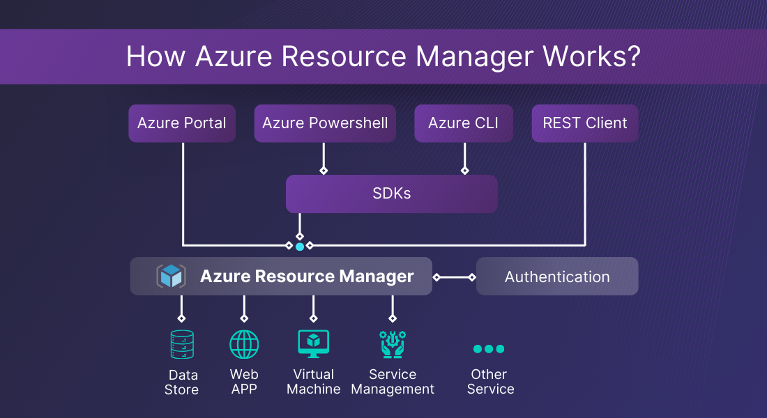Select the Azure Portal box

182,123
